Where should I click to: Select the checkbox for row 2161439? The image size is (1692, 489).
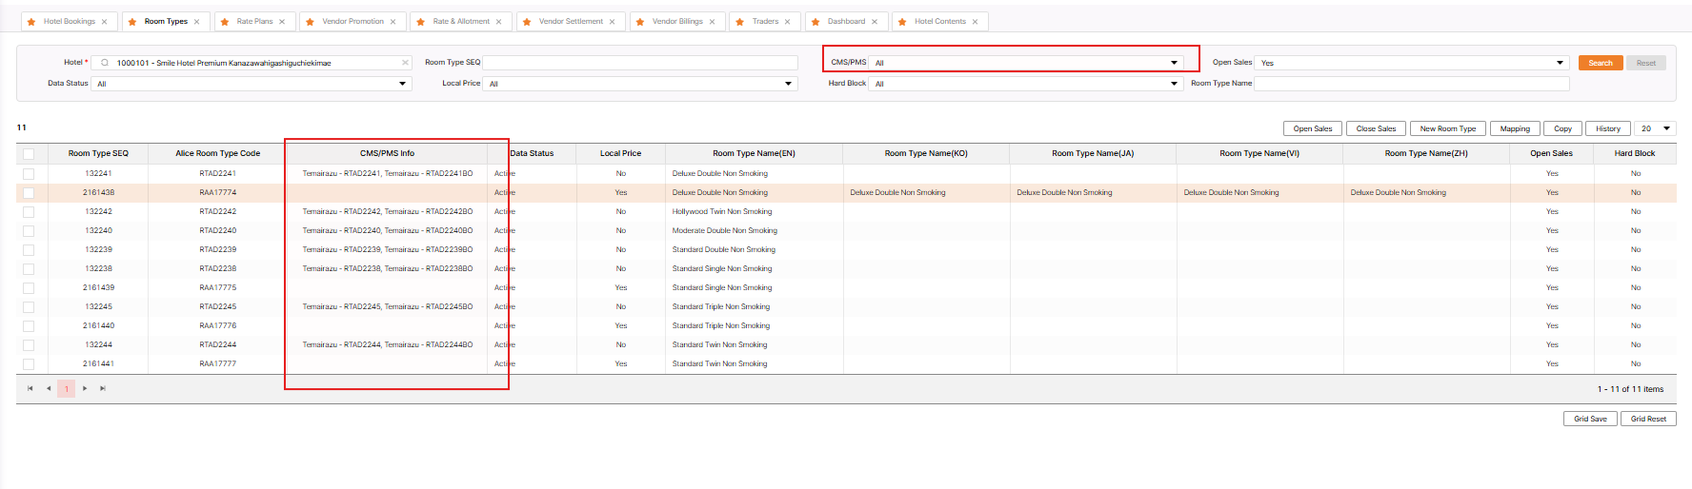coord(29,288)
